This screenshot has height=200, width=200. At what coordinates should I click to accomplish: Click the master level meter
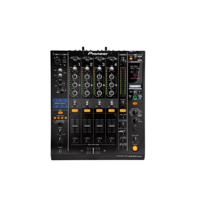[x=123, y=82]
